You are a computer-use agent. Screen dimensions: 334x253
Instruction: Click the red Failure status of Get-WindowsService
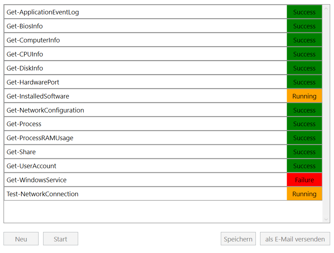pyautogui.click(x=305, y=180)
